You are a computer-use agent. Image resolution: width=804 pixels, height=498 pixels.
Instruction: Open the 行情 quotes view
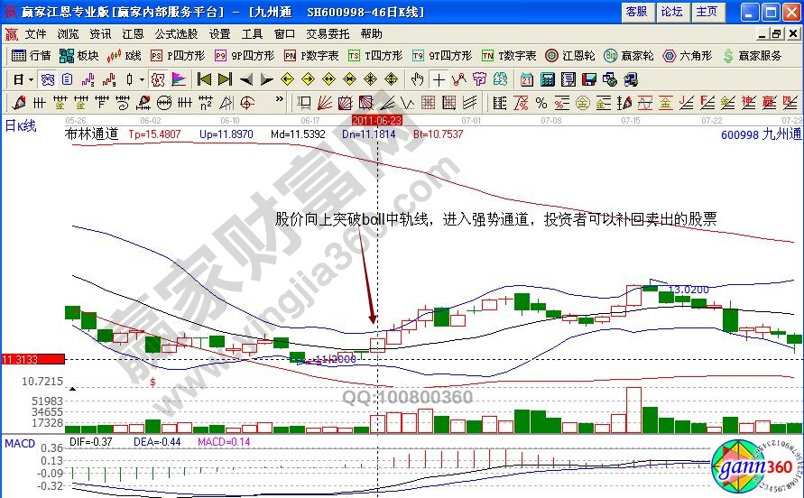pyautogui.click(x=32, y=55)
